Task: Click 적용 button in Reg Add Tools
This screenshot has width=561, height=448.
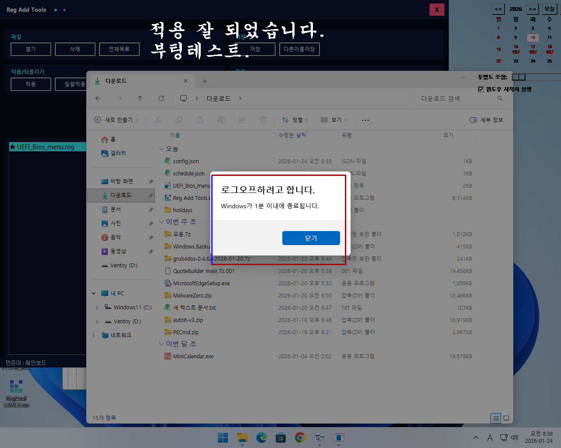Action: pyautogui.click(x=31, y=84)
